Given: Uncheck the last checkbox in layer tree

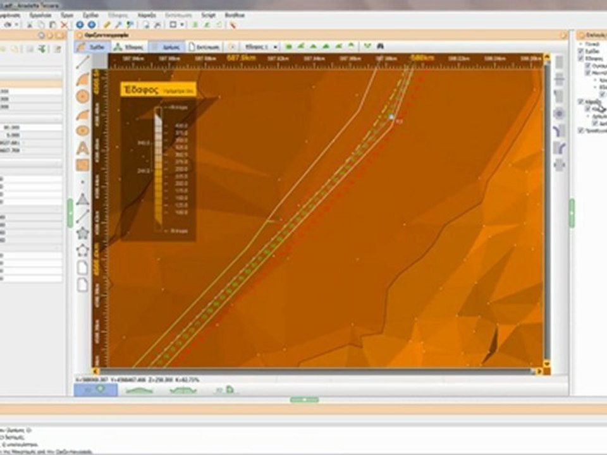Looking at the screenshot, I should tap(580, 130).
